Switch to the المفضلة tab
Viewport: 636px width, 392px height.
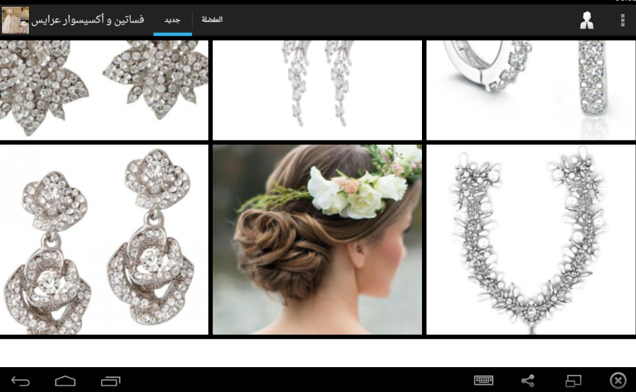tap(212, 20)
